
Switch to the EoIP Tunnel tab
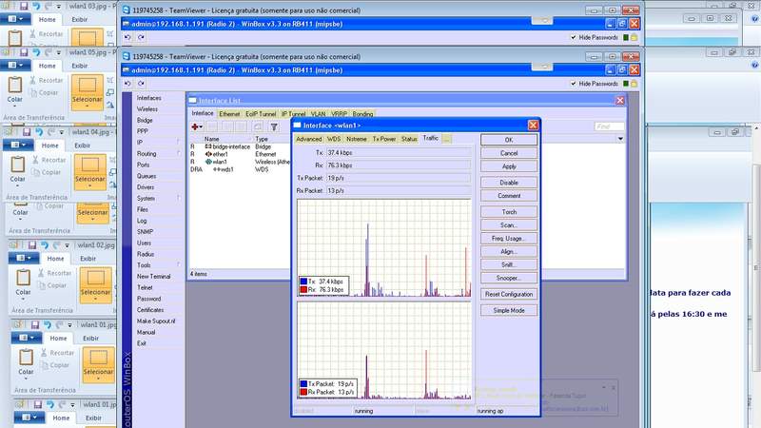coord(261,114)
